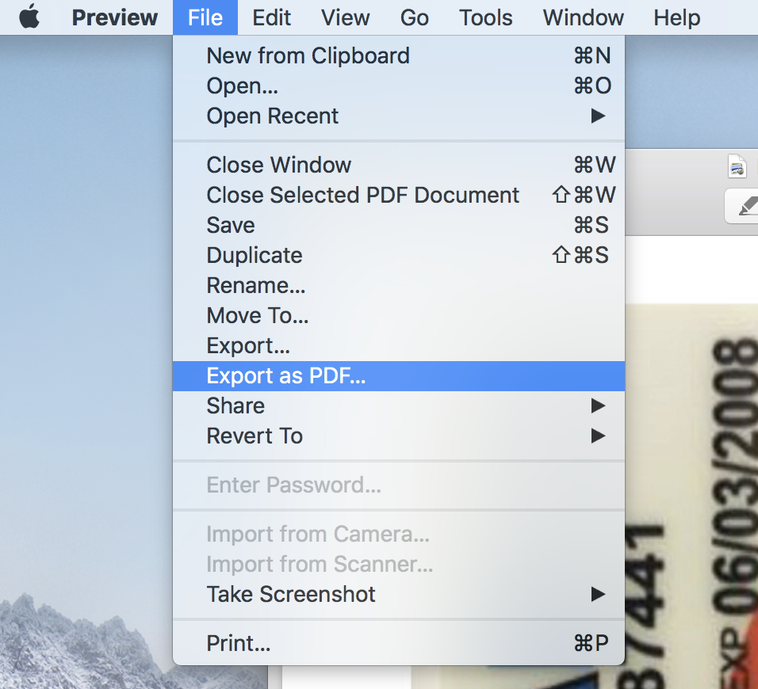Choose Close Selected PDF Document
This screenshot has width=758, height=689.
click(x=399, y=195)
